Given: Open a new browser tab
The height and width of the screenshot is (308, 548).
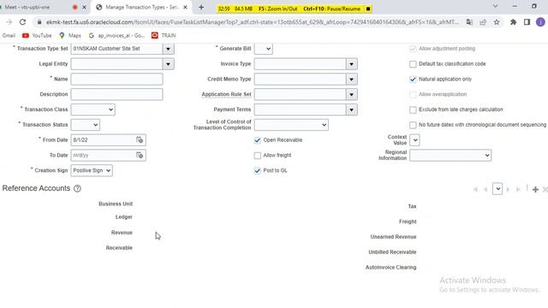Looking at the screenshot, I should [x=201, y=7].
